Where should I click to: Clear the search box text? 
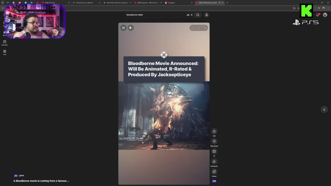tap(192, 15)
